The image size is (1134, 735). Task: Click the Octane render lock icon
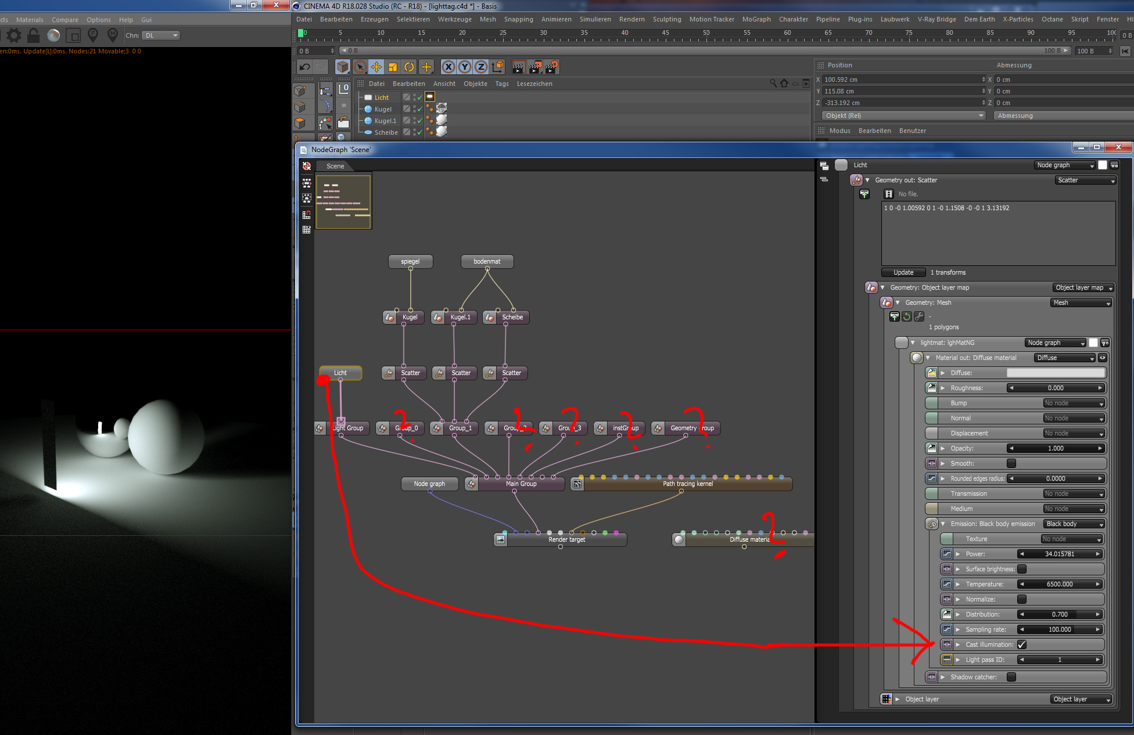click(34, 35)
